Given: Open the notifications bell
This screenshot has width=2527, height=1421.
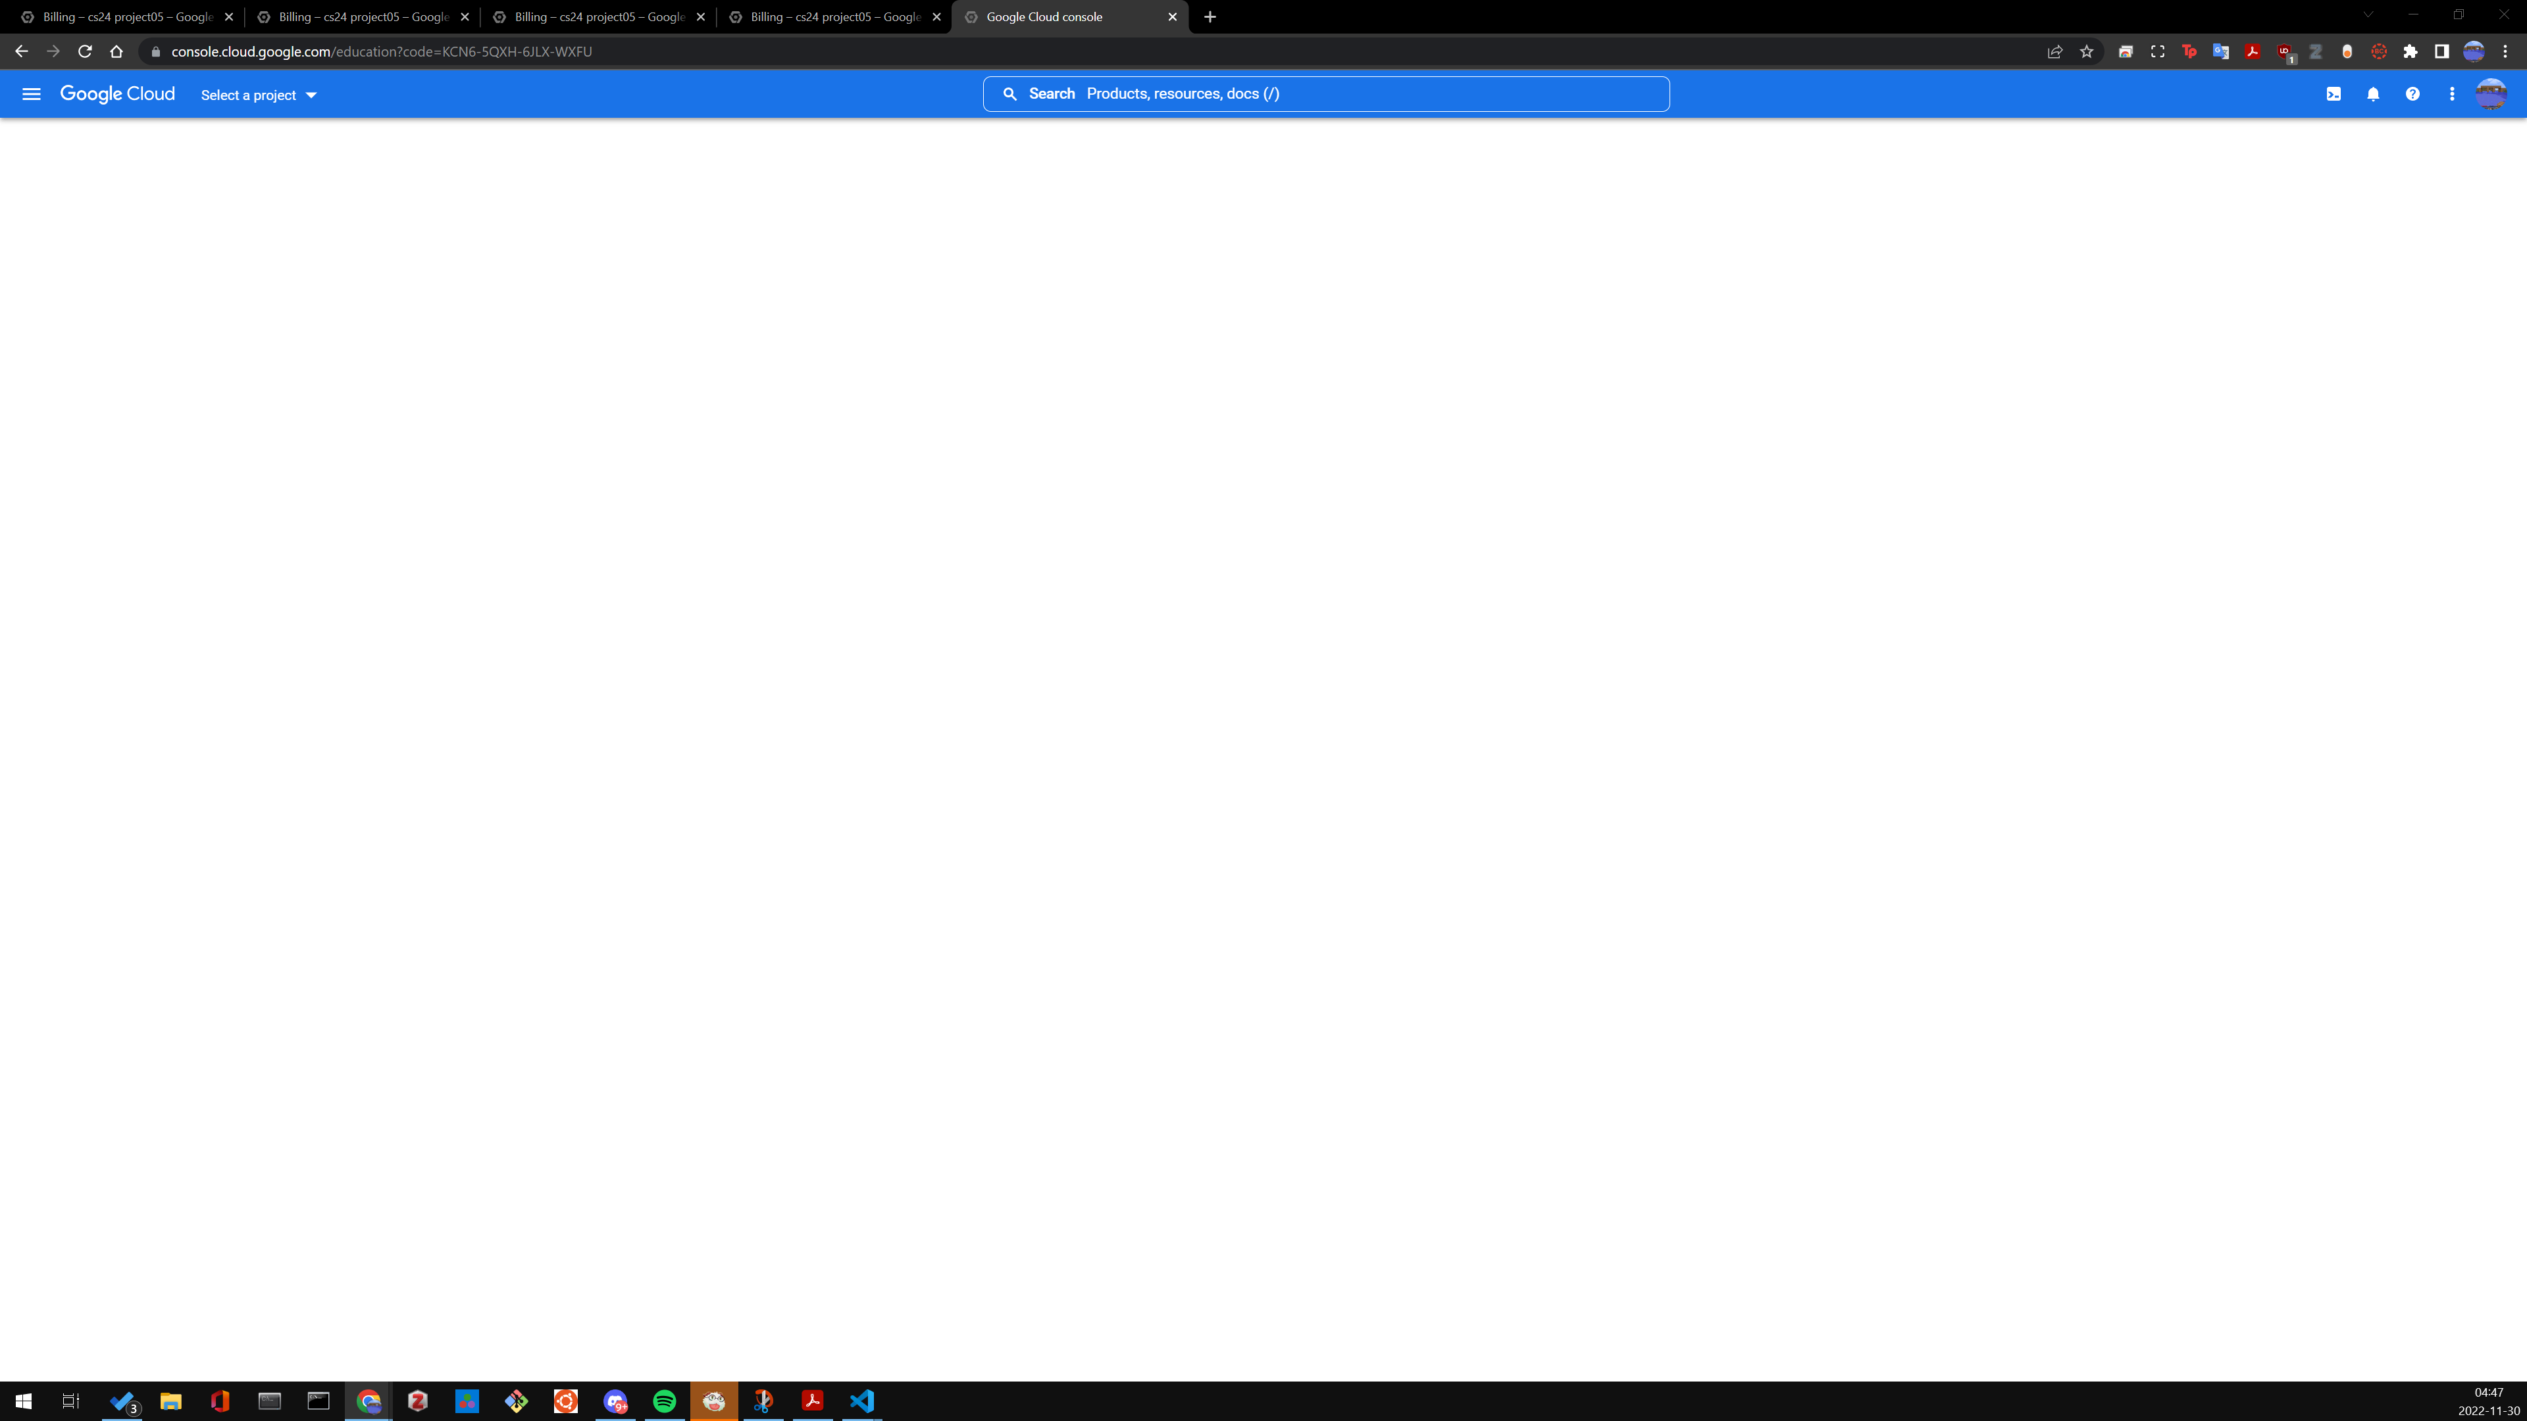Looking at the screenshot, I should coord(2373,94).
